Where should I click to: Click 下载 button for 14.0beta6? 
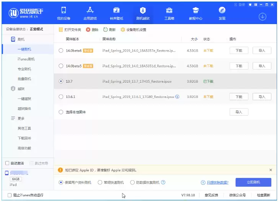tap(239, 50)
